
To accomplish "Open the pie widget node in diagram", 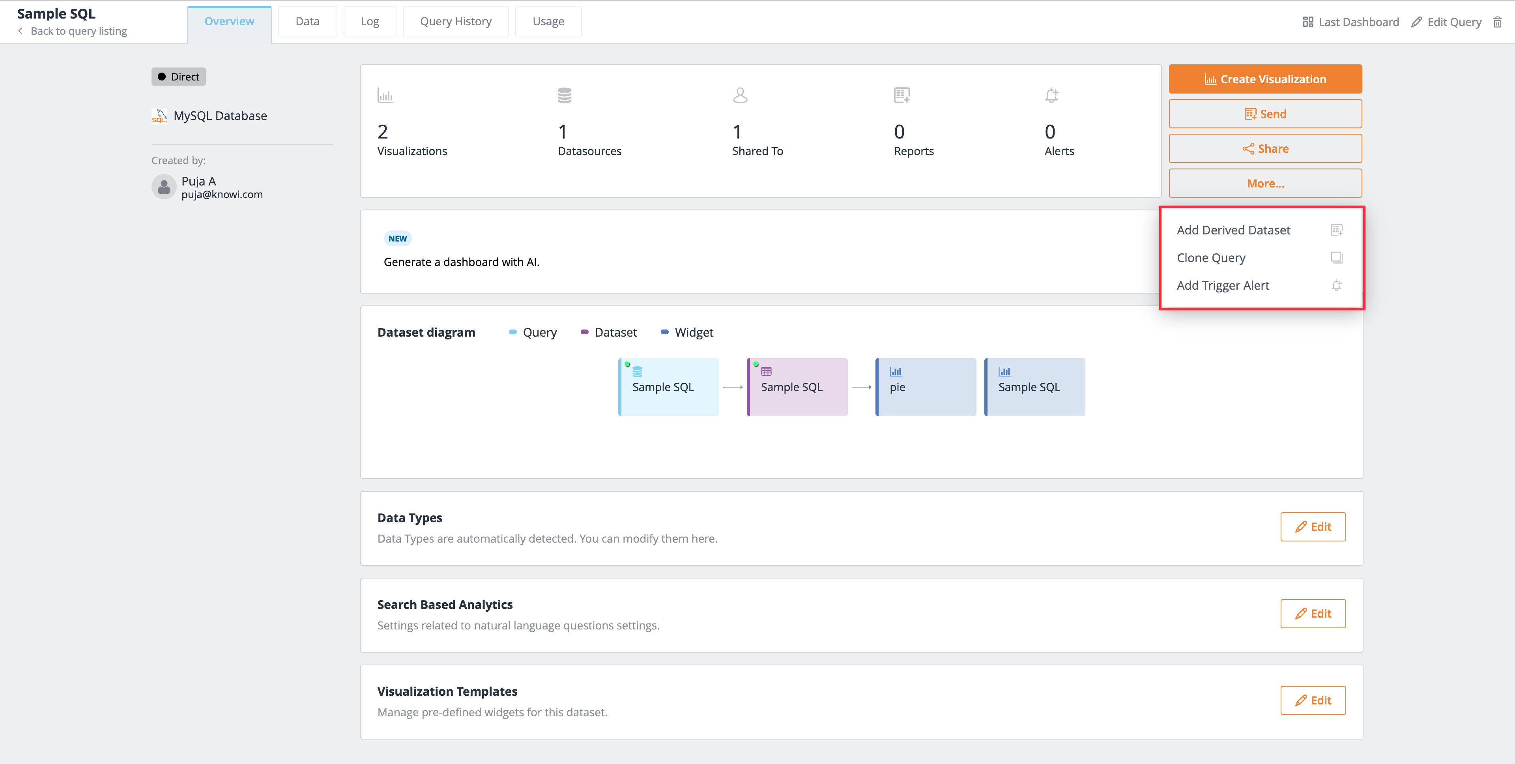I will click(x=926, y=387).
